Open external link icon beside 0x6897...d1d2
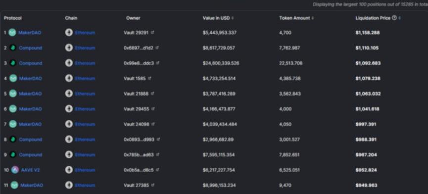 157,48
